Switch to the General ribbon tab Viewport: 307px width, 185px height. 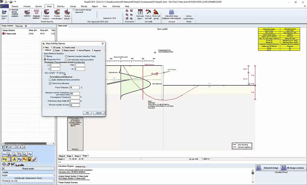15,6
